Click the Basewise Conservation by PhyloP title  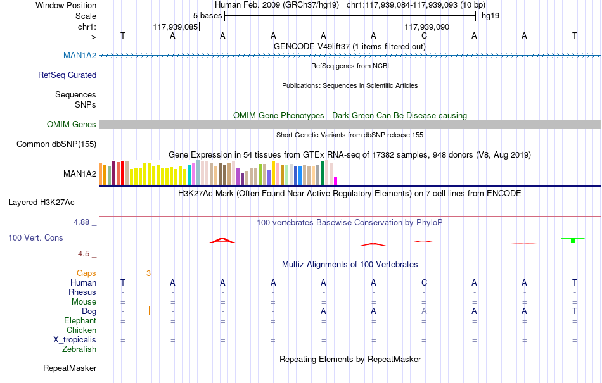click(x=350, y=223)
